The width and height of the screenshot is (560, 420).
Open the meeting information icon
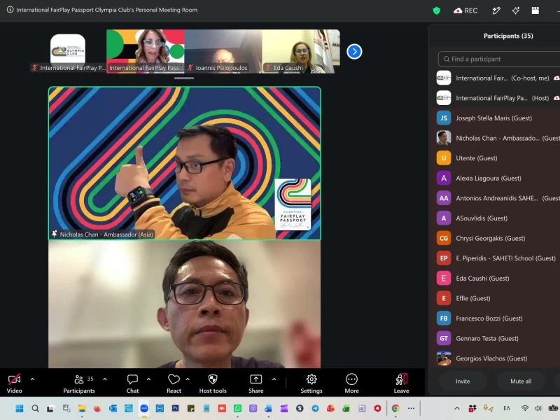(x=10, y=10)
